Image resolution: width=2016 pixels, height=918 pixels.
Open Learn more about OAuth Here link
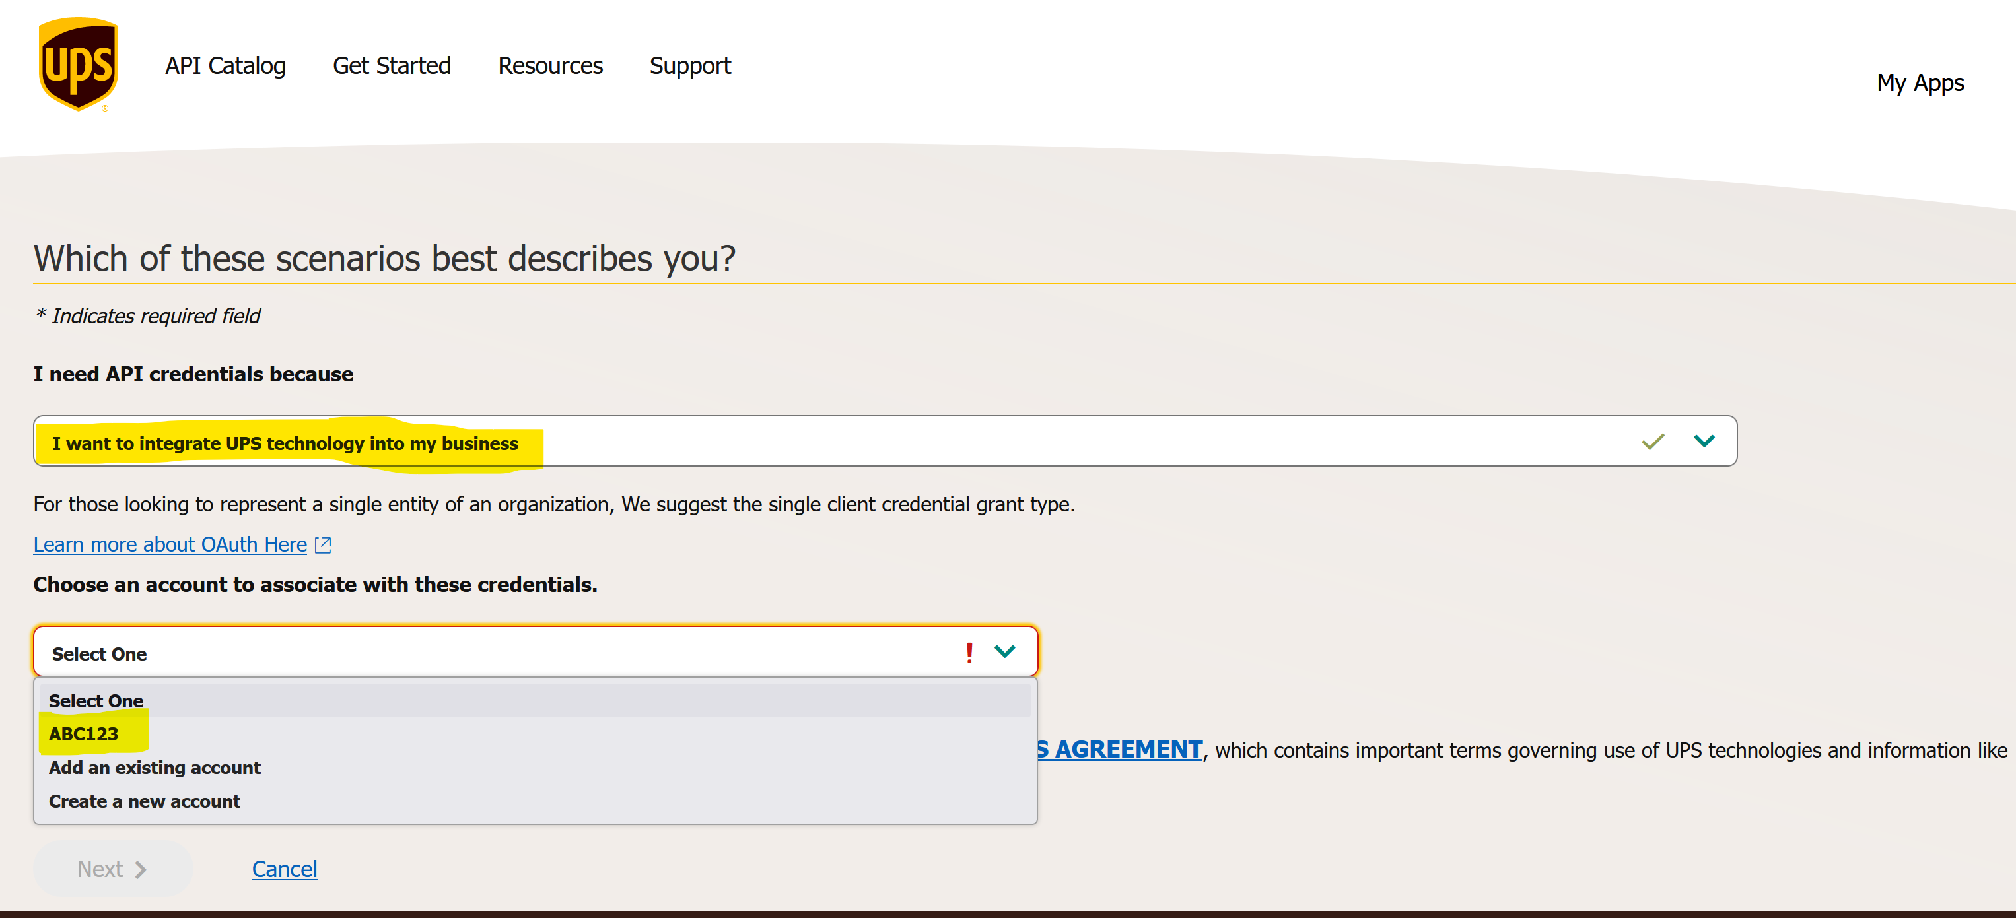[170, 545]
